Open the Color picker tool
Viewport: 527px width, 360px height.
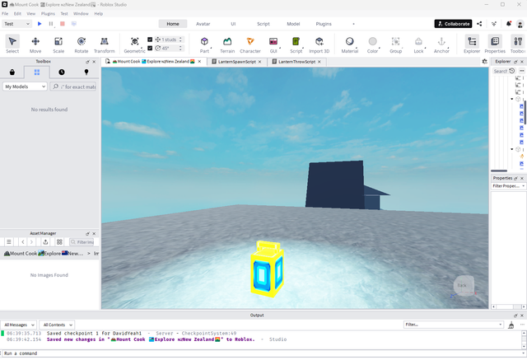pos(372,44)
